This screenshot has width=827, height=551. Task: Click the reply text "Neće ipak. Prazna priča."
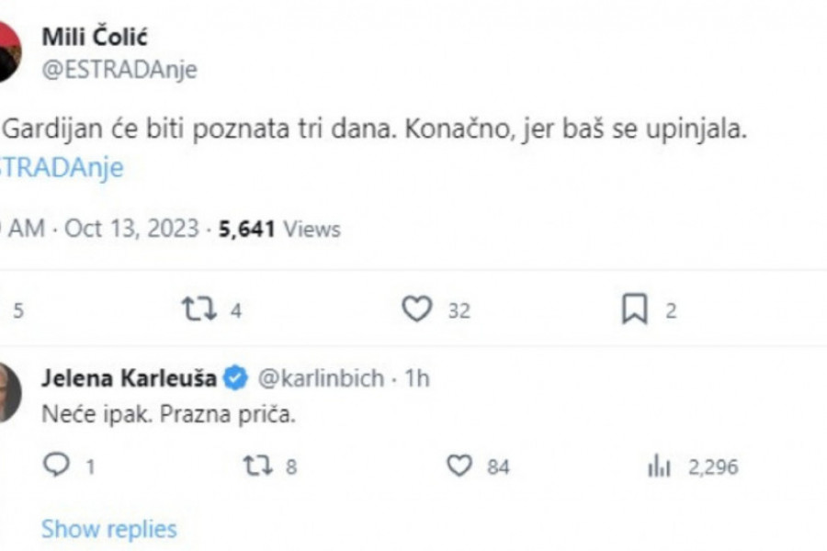click(169, 414)
